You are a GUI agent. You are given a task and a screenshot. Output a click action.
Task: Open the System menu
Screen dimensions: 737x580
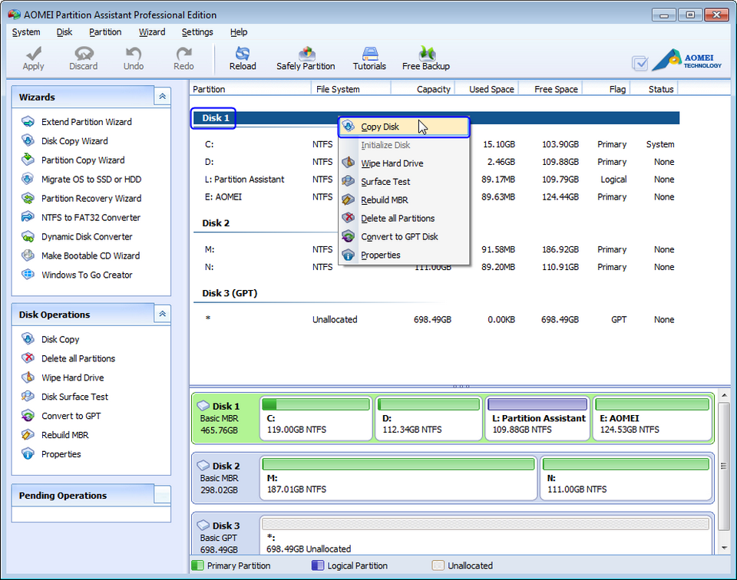coord(26,32)
